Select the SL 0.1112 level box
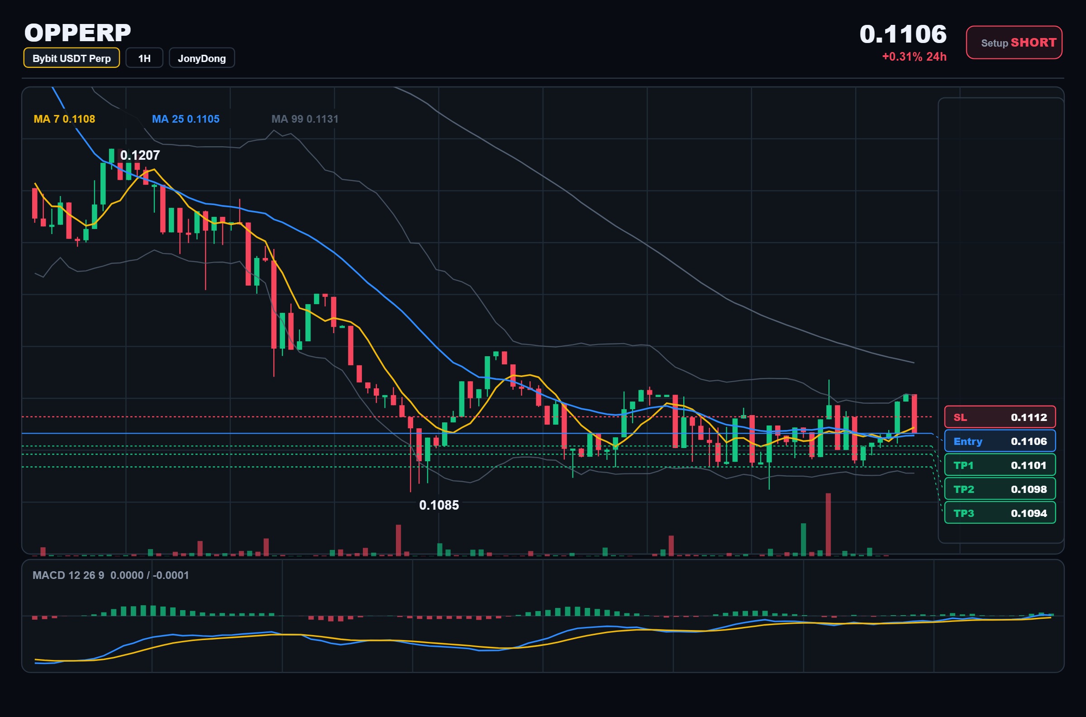The image size is (1086, 717). point(1000,417)
